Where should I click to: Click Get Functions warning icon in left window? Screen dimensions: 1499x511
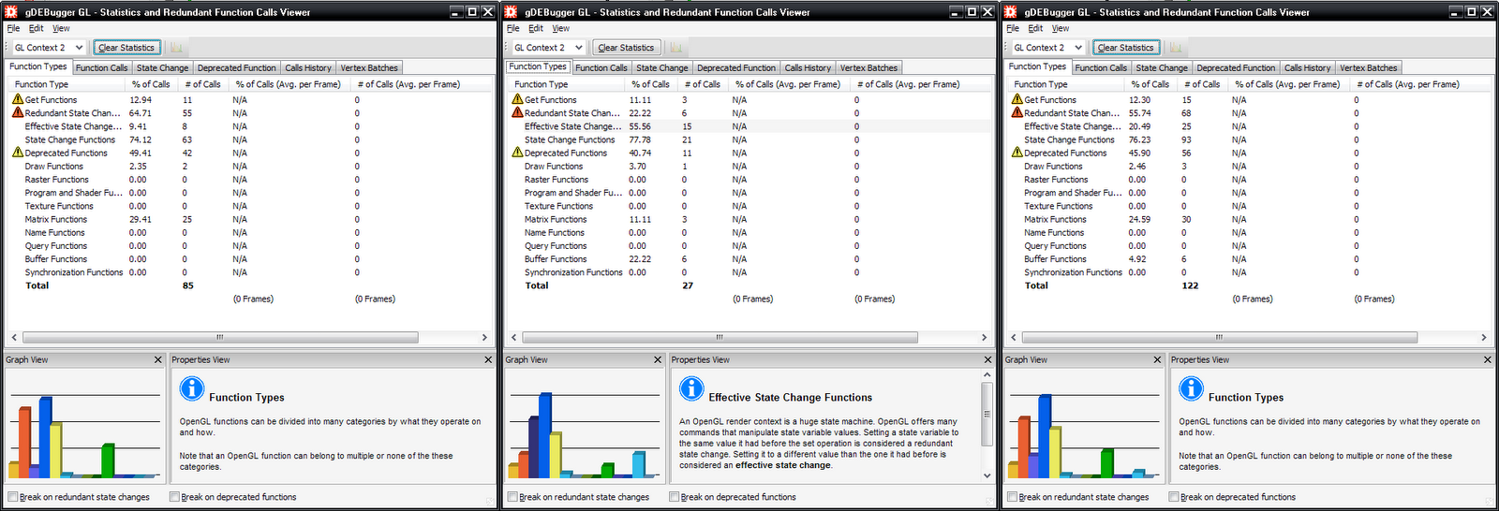coord(18,99)
